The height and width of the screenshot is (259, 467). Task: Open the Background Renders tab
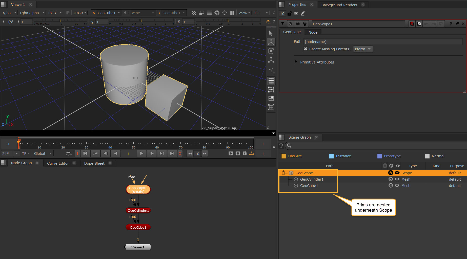[339, 5]
